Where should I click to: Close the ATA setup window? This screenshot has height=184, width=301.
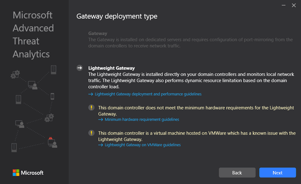(x=294, y=5)
